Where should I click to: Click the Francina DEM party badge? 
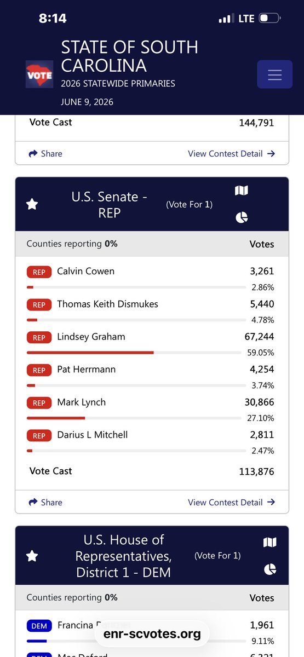tap(39, 626)
